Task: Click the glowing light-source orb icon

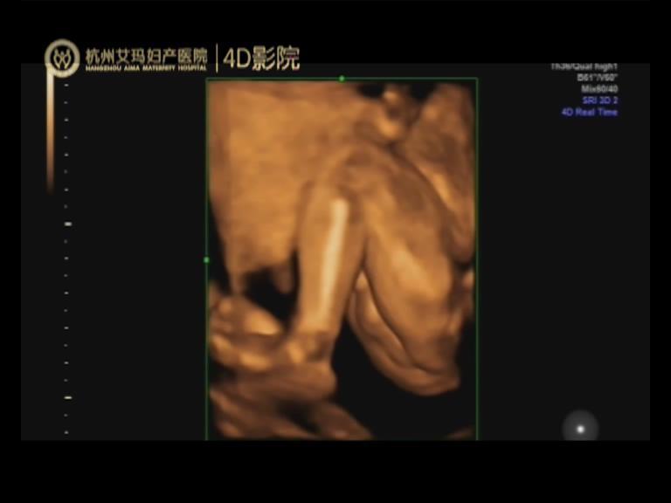Action: pyautogui.click(x=579, y=428)
